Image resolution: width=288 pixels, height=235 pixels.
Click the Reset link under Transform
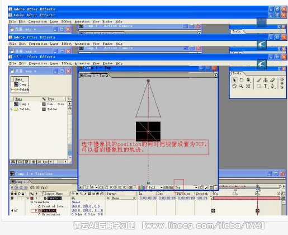(76, 202)
